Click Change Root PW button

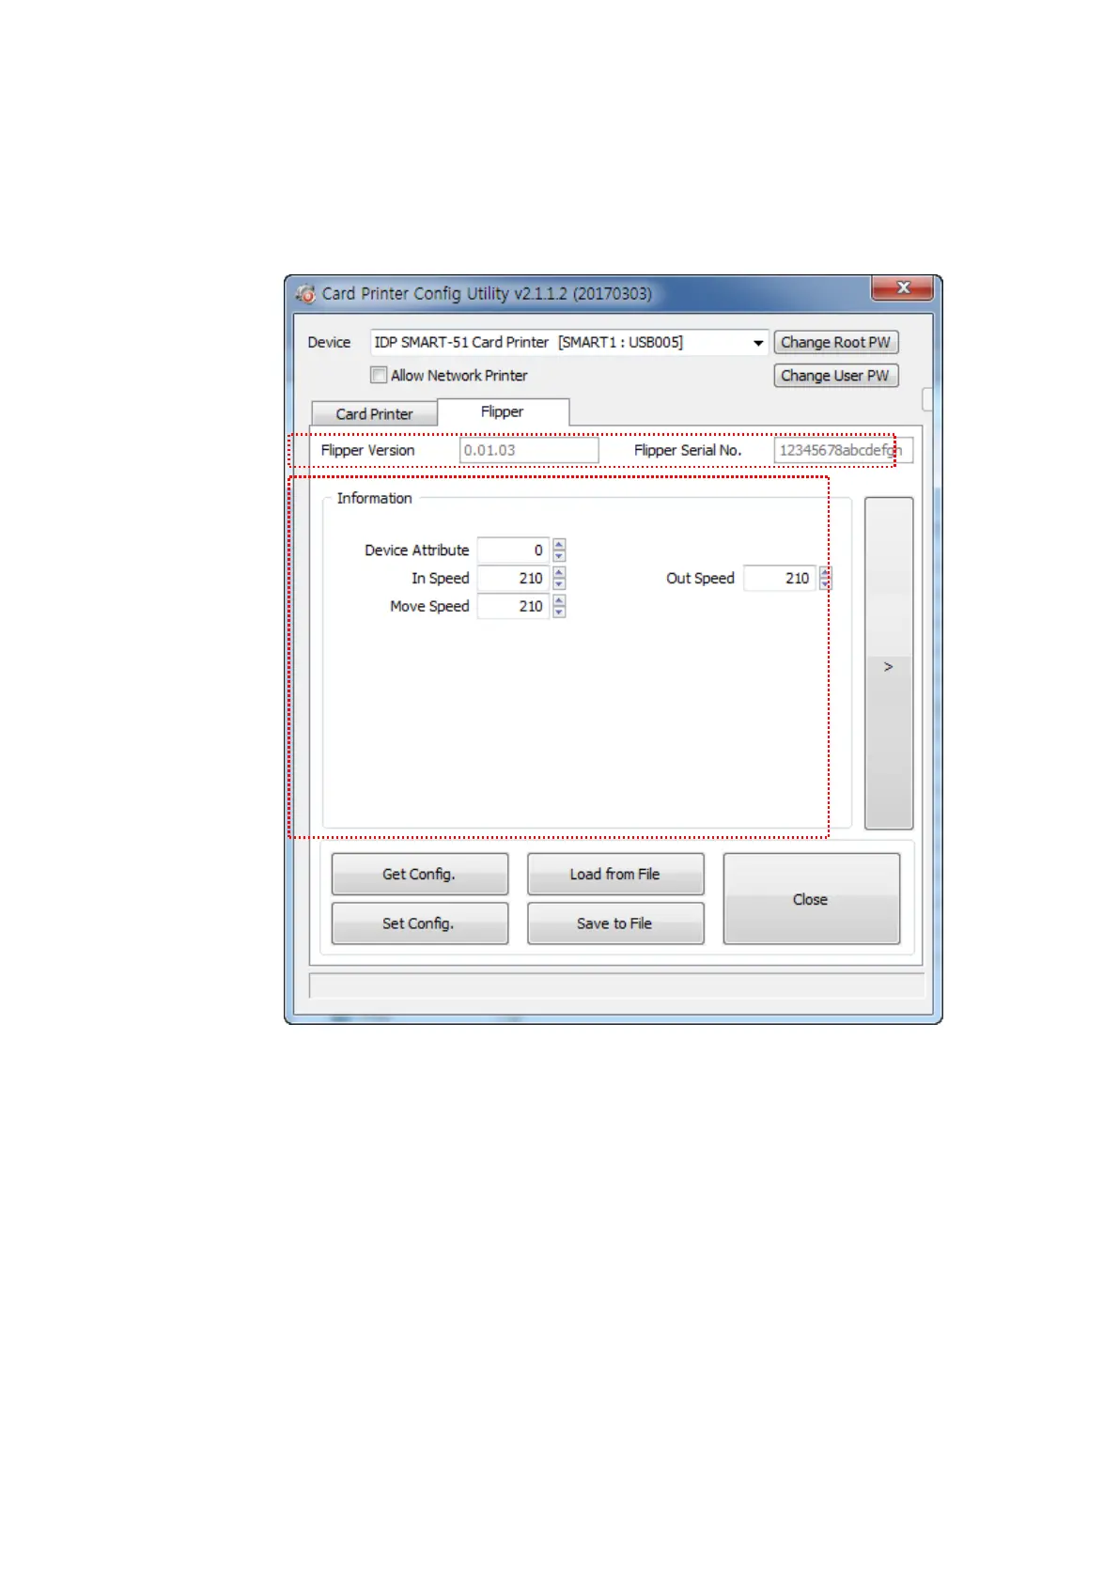pos(835,343)
